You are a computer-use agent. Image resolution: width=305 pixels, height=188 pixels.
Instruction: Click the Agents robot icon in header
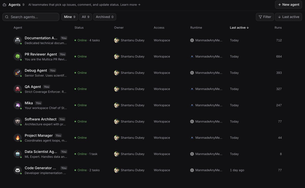point(5,5)
